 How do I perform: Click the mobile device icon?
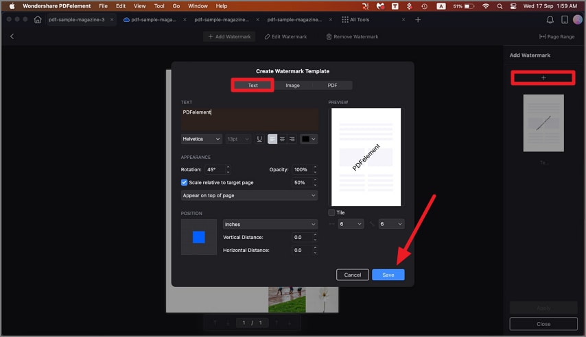pos(564,19)
